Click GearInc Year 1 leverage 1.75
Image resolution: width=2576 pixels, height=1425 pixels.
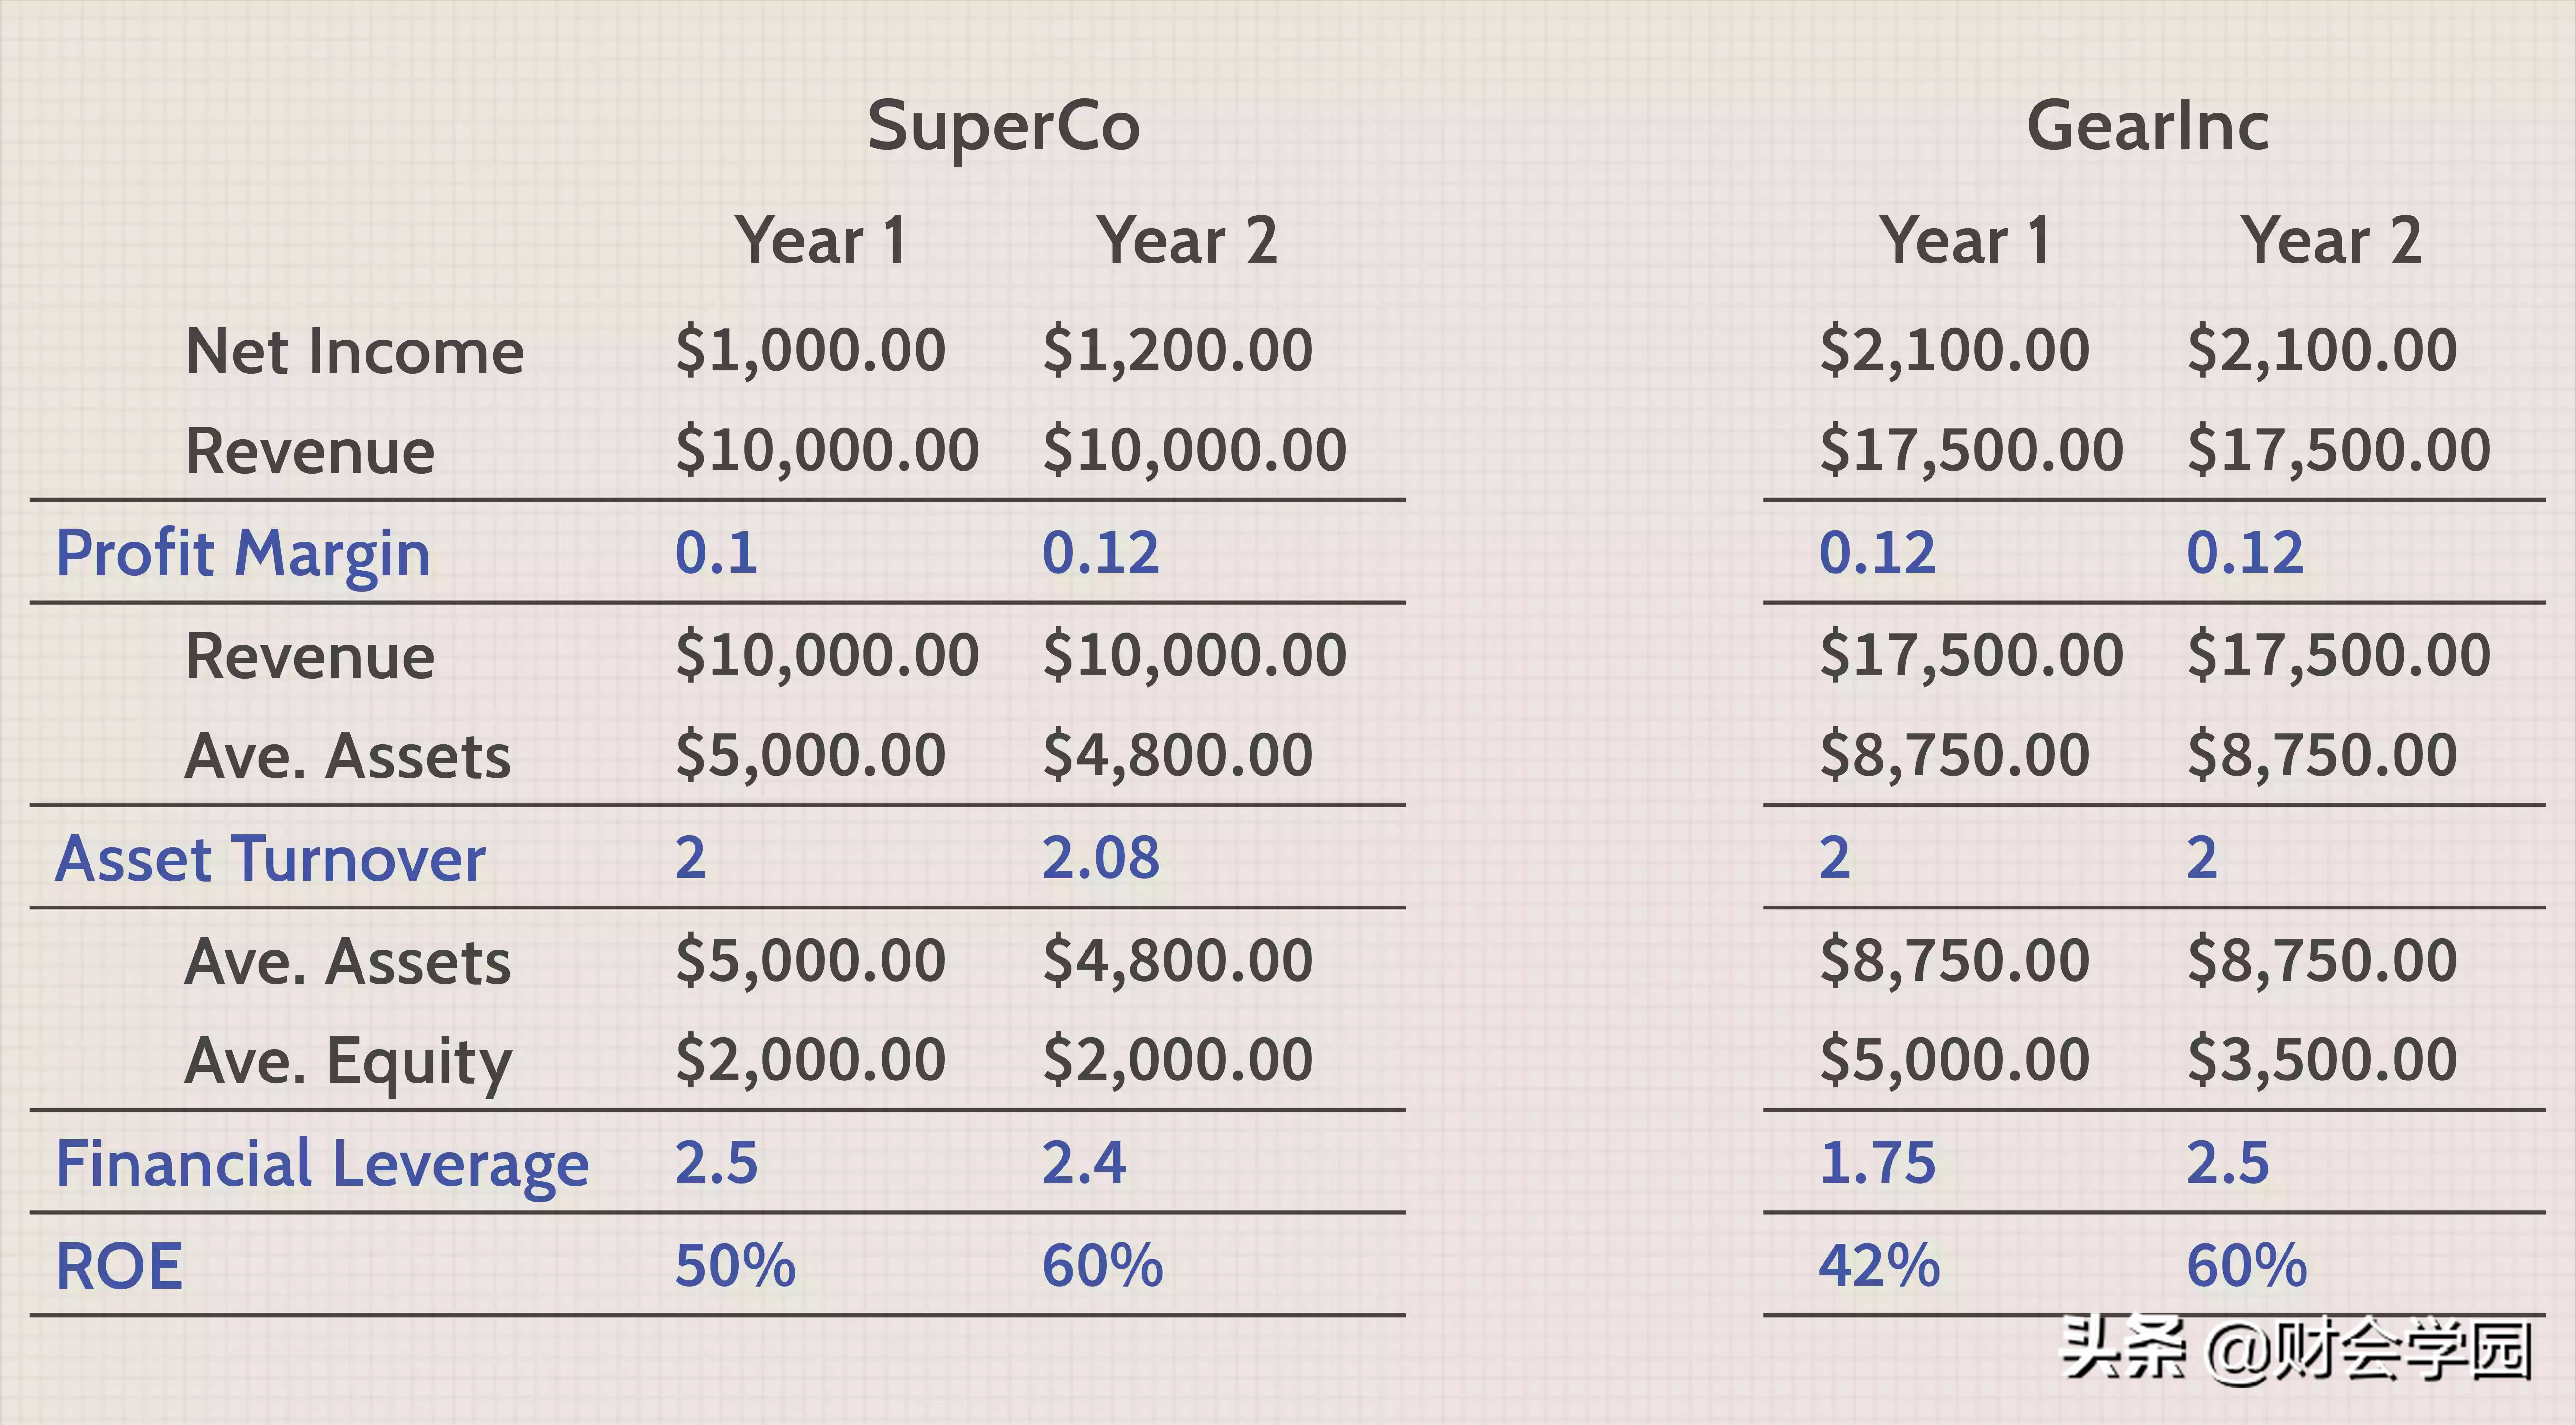pos(1878,1163)
